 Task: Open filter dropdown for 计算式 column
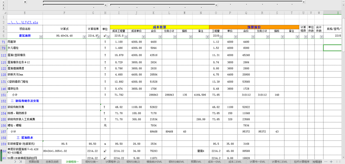[x=84, y=37]
